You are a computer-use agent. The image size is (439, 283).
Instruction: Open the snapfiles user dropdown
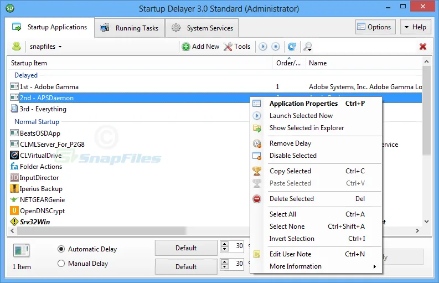(x=45, y=47)
